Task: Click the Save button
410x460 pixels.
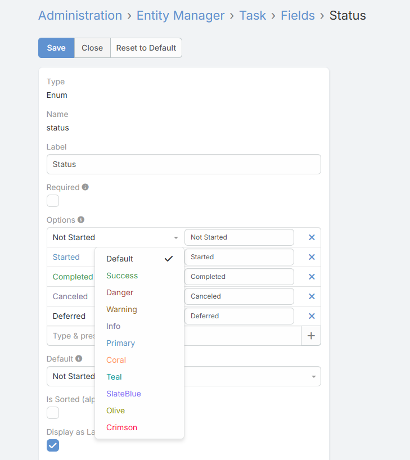Action: click(x=56, y=48)
